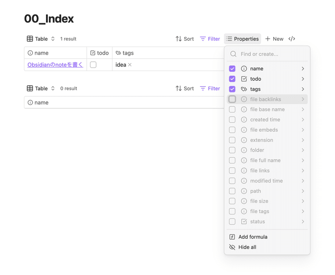Click the Add formula icon
Viewport: 335px width, 275px height.
coord(232,237)
